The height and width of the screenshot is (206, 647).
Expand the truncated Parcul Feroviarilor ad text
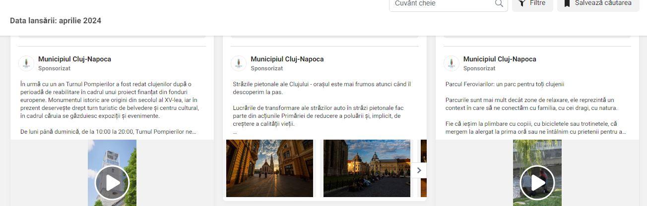point(624,132)
